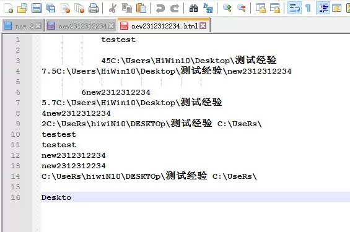This screenshot has width=350, height=232.
Task: Open a file with the folder icon
Action: click(x=22, y=8)
